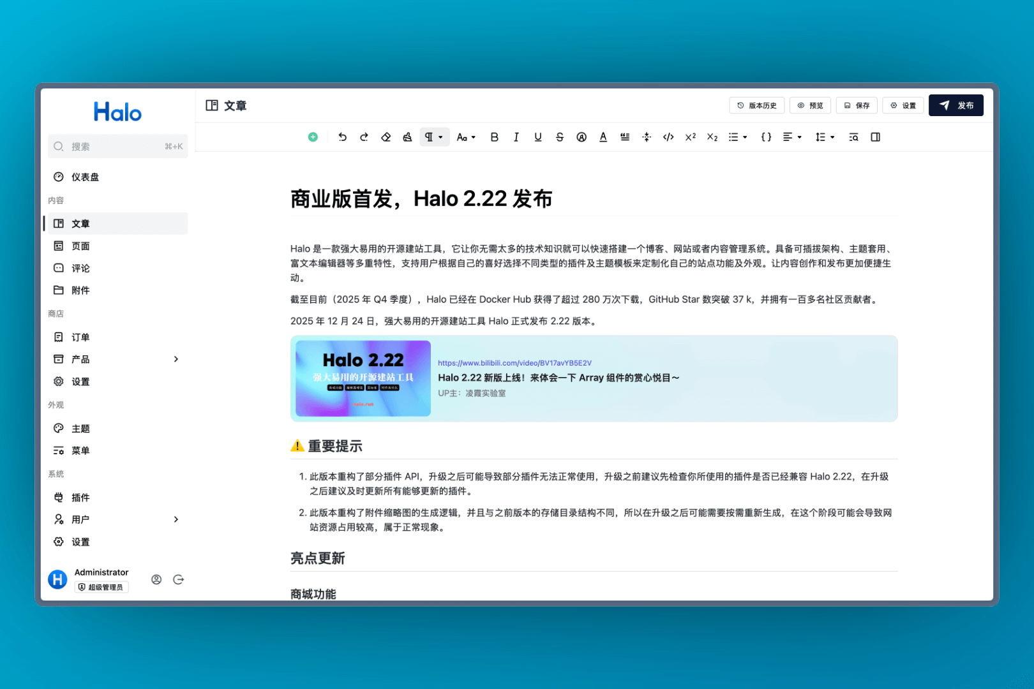Clear formatting with the eraser icon

(x=386, y=137)
